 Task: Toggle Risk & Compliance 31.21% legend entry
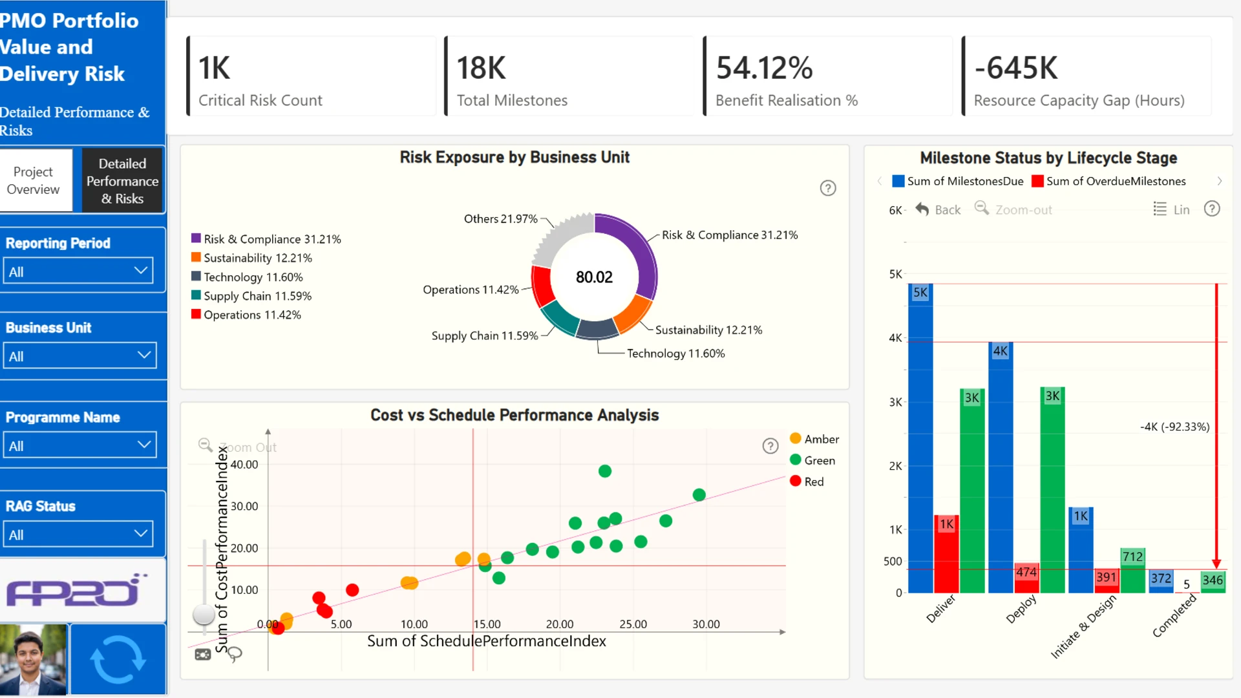(266, 238)
